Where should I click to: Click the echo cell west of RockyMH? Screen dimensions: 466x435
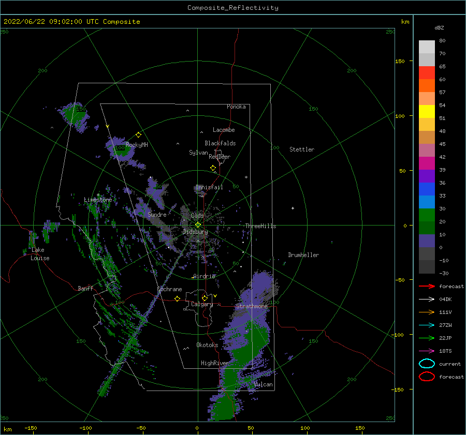tap(120, 148)
